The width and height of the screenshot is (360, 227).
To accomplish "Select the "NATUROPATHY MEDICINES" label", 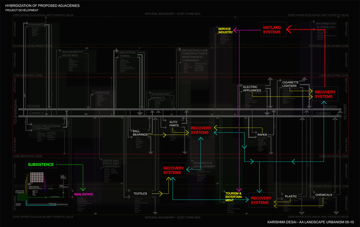I will click(72, 53).
